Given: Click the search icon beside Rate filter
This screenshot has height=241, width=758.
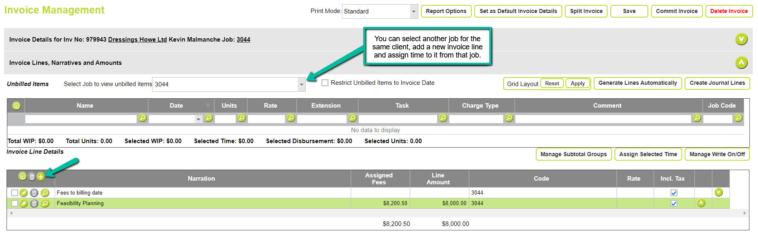Looking at the screenshot, I should (x=291, y=118).
